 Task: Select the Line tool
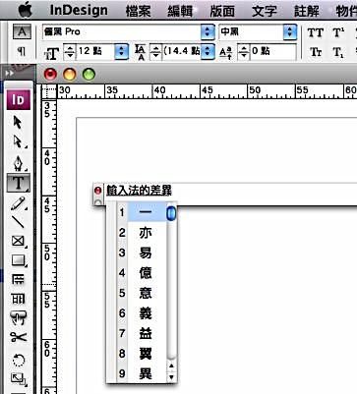point(19,222)
